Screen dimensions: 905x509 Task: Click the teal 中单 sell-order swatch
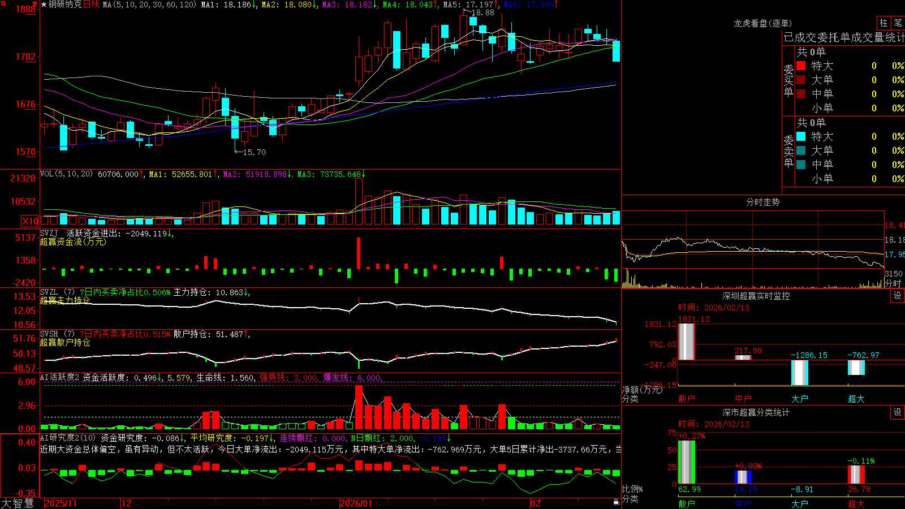pos(801,165)
